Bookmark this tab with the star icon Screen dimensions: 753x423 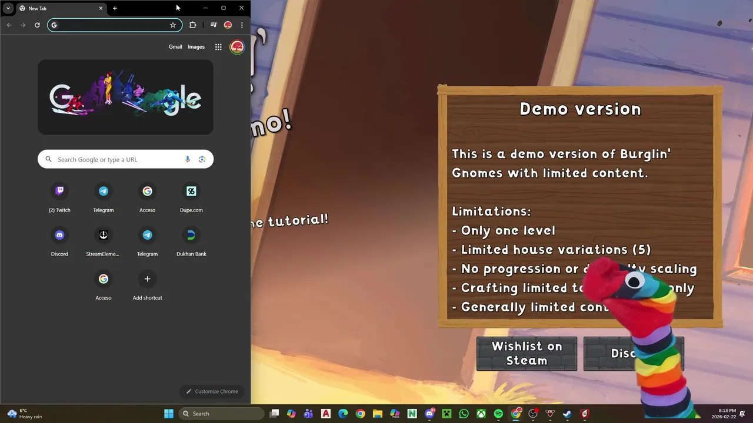[x=173, y=25]
